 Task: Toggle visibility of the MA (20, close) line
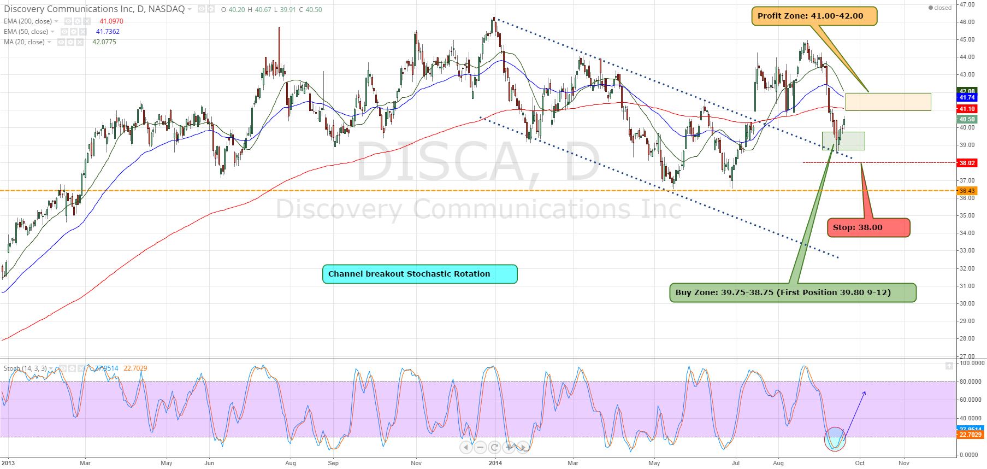[61, 42]
